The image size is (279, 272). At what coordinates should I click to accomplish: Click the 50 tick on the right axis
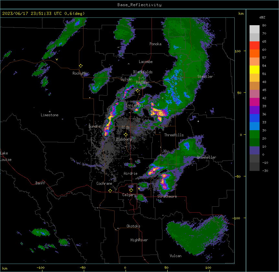[240, 93]
